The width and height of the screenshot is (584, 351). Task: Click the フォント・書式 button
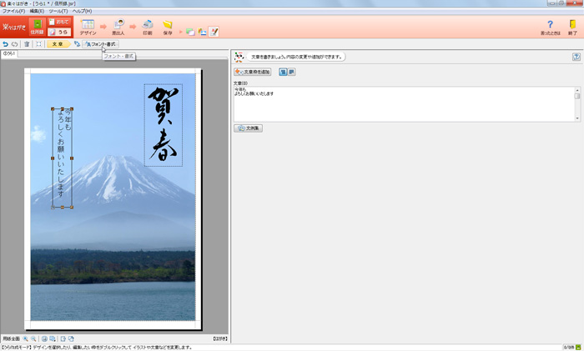(101, 44)
